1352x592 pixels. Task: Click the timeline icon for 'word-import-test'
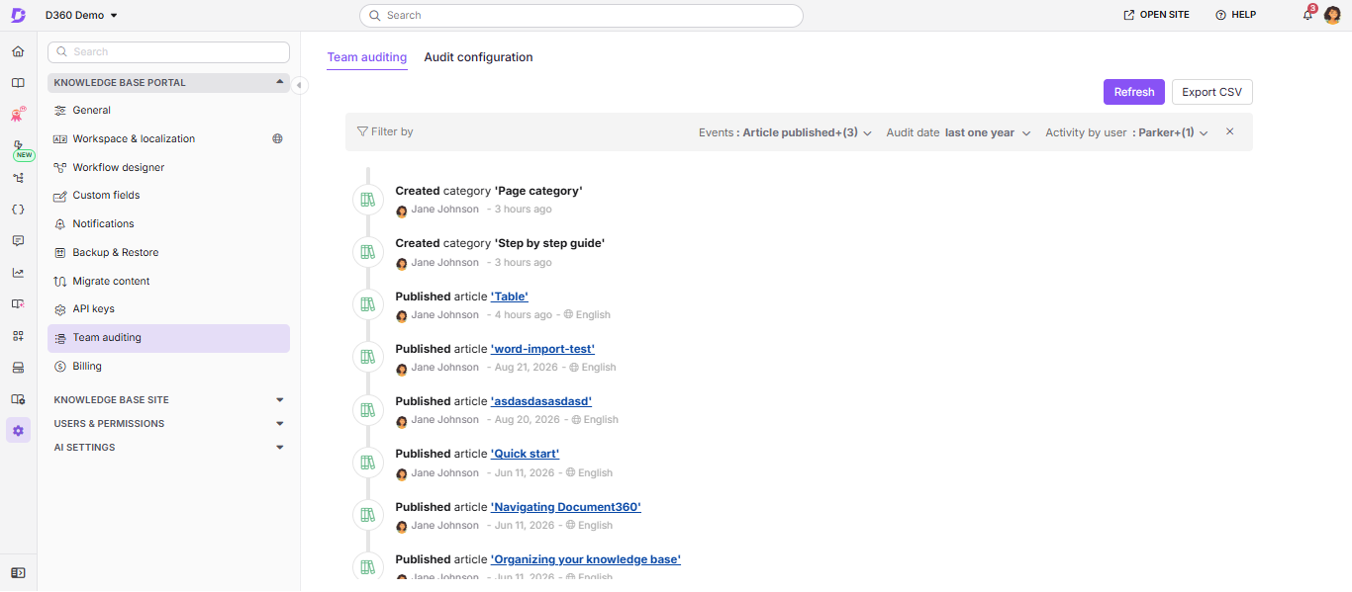pyautogui.click(x=368, y=357)
